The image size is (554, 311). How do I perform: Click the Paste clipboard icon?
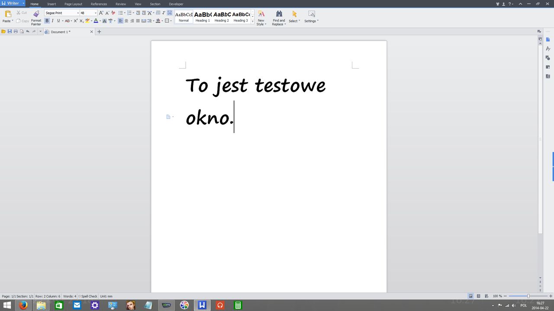pyautogui.click(x=8, y=14)
